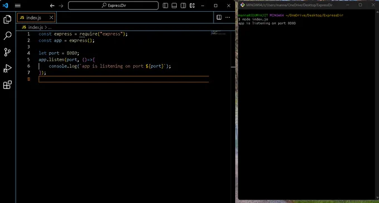
Task: Maximize the MINGW64 terminal window
Action: point(361,5)
